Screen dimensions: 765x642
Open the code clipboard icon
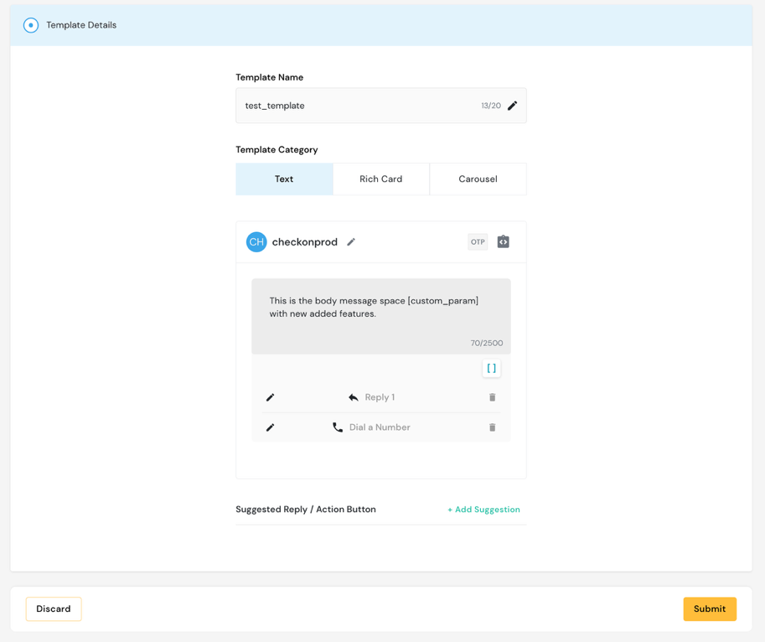[x=503, y=242]
